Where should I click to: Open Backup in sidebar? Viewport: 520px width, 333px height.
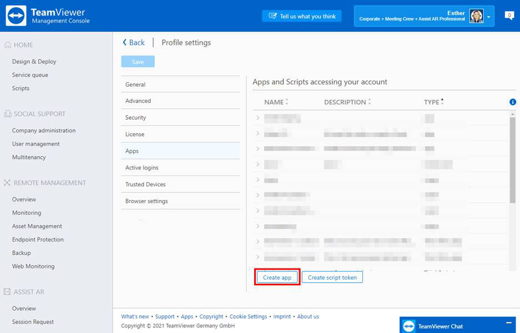coord(22,253)
